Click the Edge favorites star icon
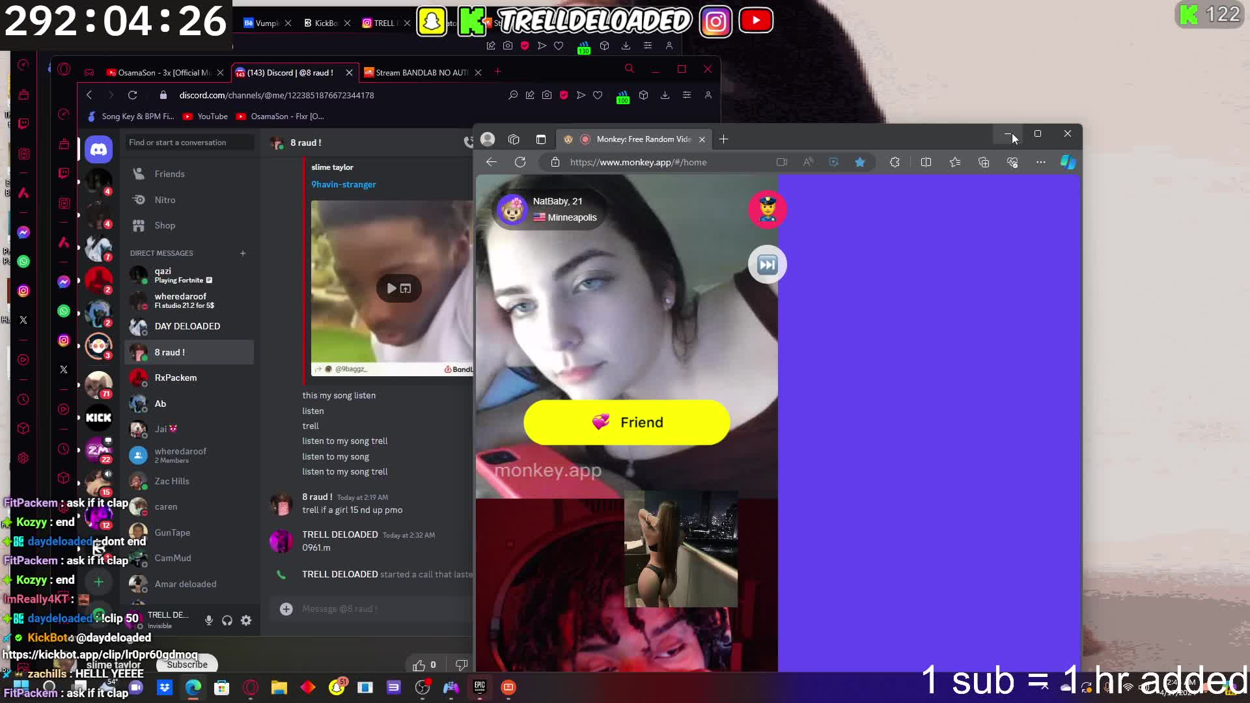The height and width of the screenshot is (703, 1250). (x=860, y=162)
